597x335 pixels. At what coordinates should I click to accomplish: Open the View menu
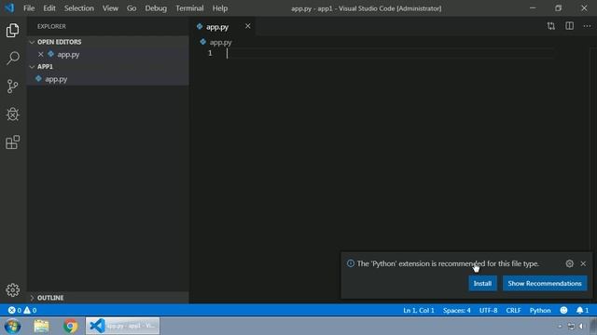coord(110,8)
